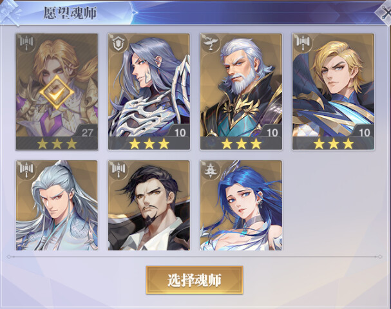Click the hammer emblem beside the 愿望魂师 title
The image size is (391, 309).
click(11, 12)
